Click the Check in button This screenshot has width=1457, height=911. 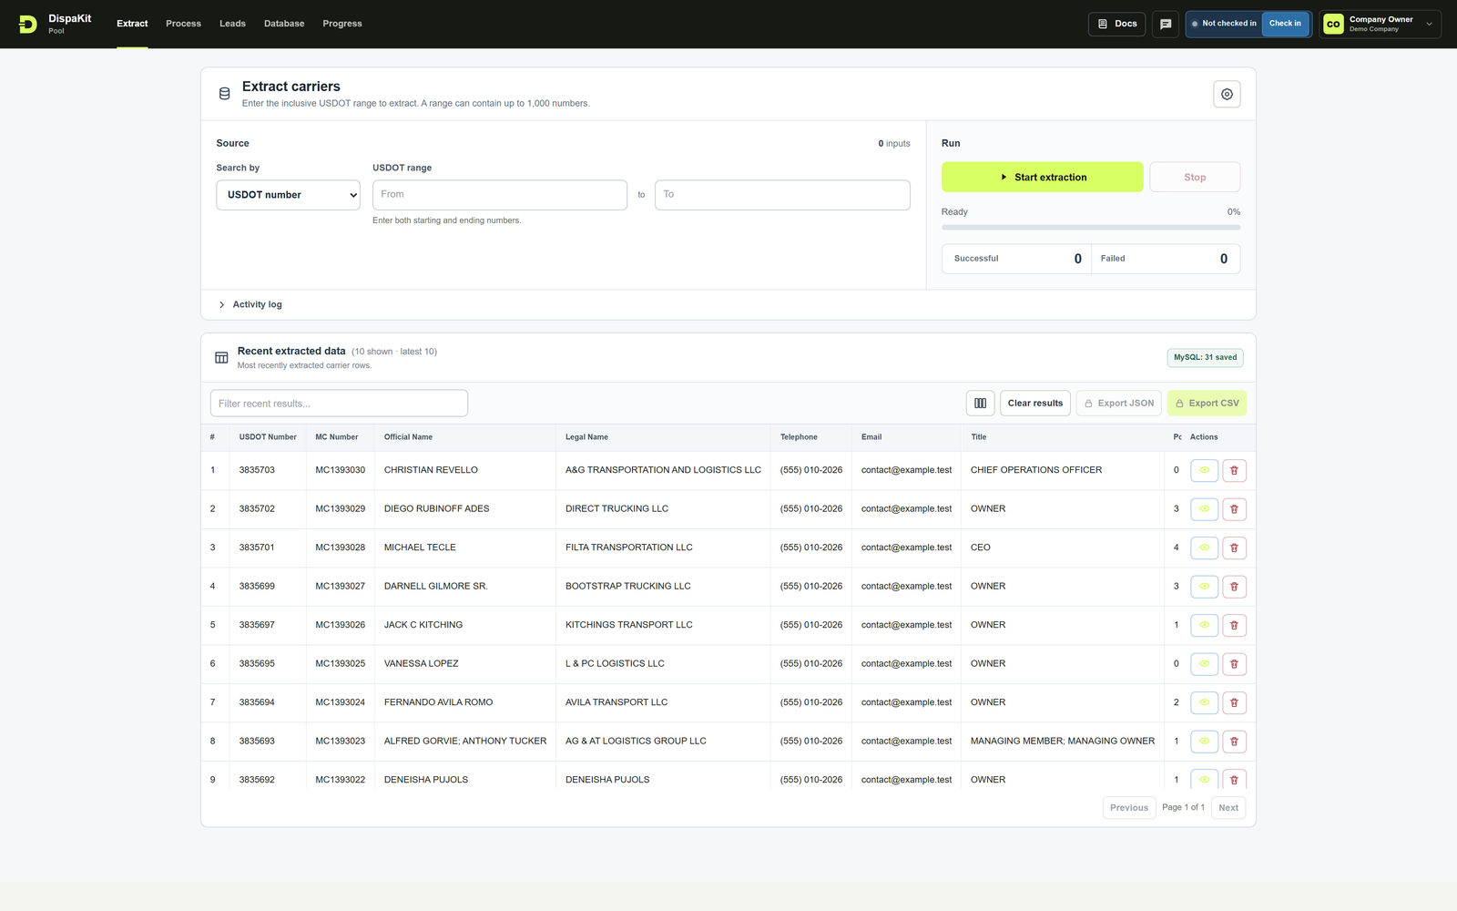click(x=1285, y=24)
